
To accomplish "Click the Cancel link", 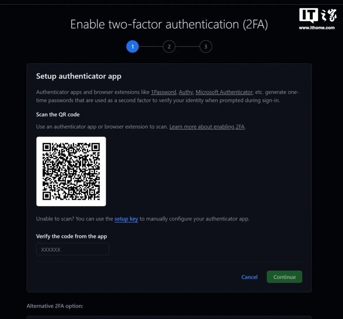I will (x=249, y=277).
